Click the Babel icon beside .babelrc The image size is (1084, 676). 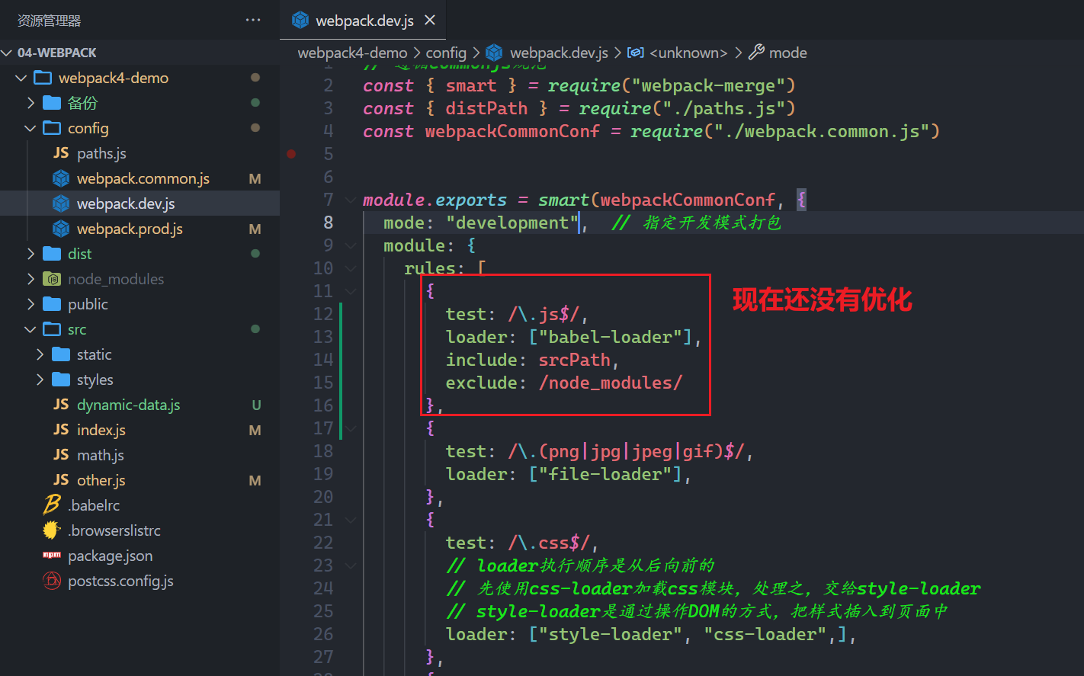(x=52, y=505)
